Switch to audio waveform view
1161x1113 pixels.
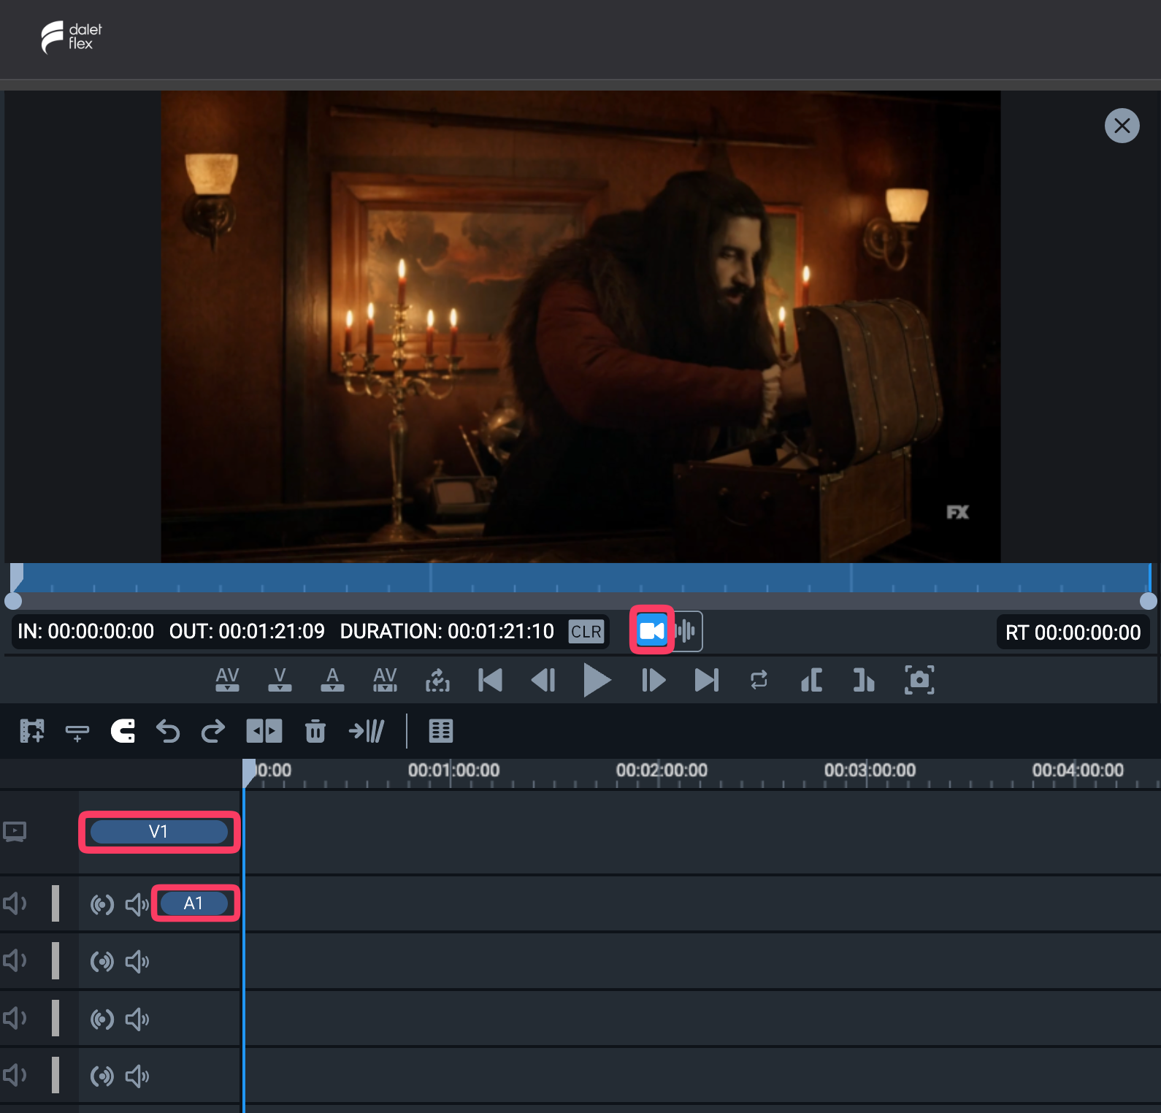point(686,631)
